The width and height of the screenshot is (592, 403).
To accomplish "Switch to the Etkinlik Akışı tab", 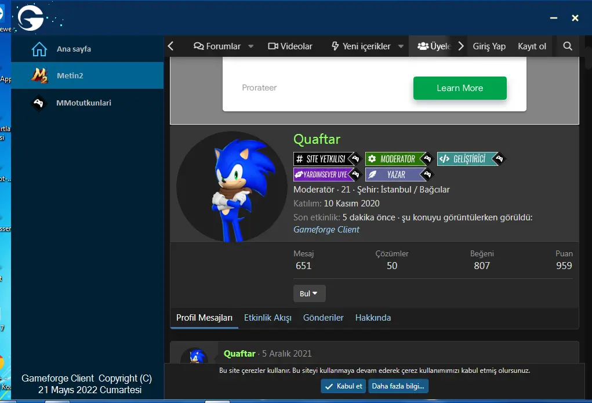I will pos(268,318).
